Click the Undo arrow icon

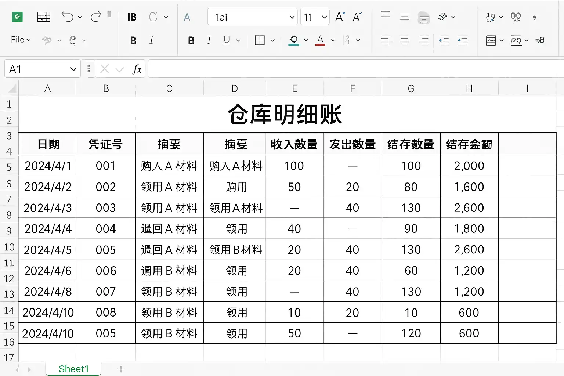[x=68, y=17]
